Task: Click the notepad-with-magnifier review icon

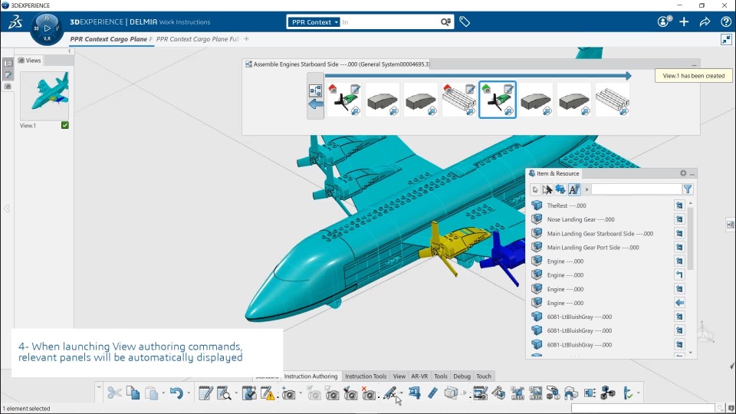Action: tap(224, 393)
